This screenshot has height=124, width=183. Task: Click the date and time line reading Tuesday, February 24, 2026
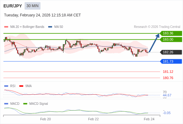point(42,15)
